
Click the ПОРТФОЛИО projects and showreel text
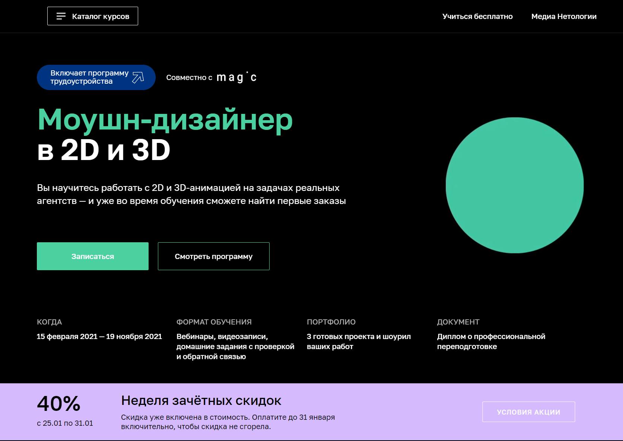click(x=358, y=341)
